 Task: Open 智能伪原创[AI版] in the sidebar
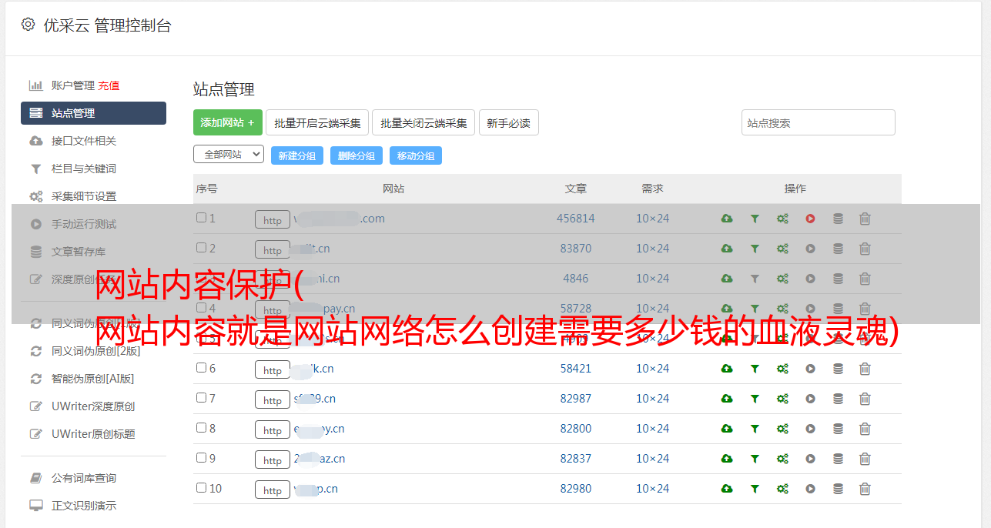point(93,379)
